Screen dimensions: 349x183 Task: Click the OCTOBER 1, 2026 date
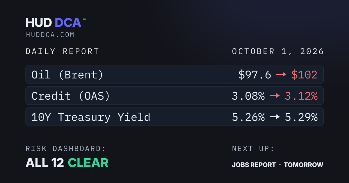[278, 52]
